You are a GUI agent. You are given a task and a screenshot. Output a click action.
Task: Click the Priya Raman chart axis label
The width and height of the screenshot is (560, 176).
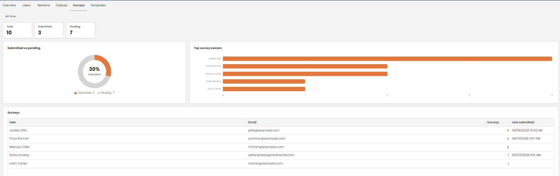[x=214, y=66]
